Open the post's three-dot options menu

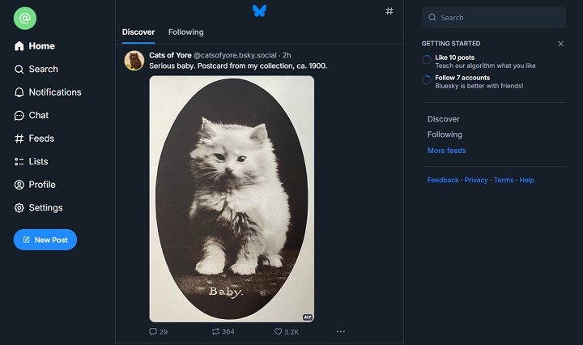pyautogui.click(x=341, y=332)
